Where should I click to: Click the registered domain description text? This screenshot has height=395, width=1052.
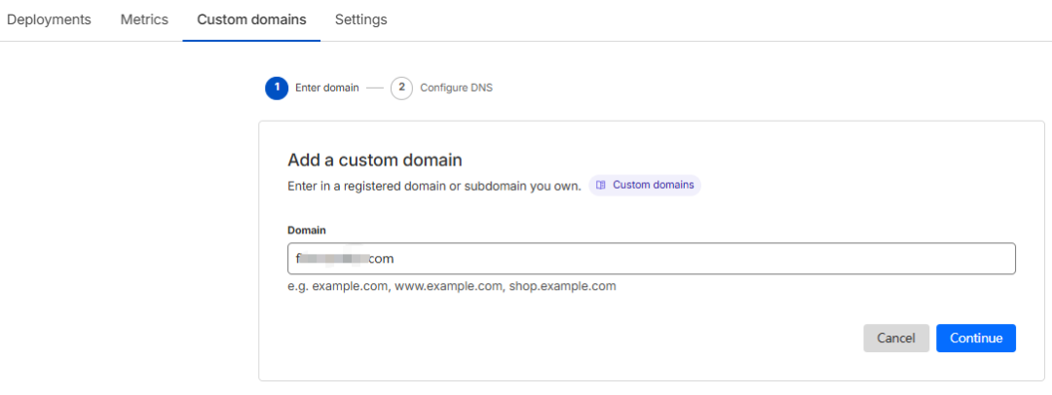(x=434, y=185)
